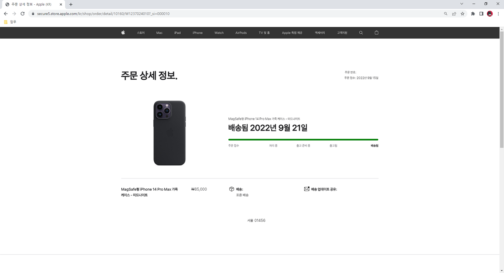
Task: Click the envelope icon for 배송 업데이트 공유
Action: pos(307,189)
